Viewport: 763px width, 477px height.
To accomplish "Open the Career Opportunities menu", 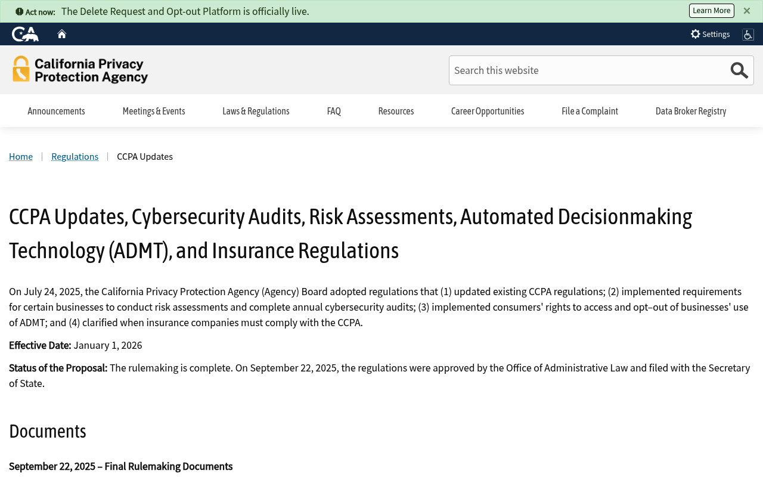I will click(488, 111).
